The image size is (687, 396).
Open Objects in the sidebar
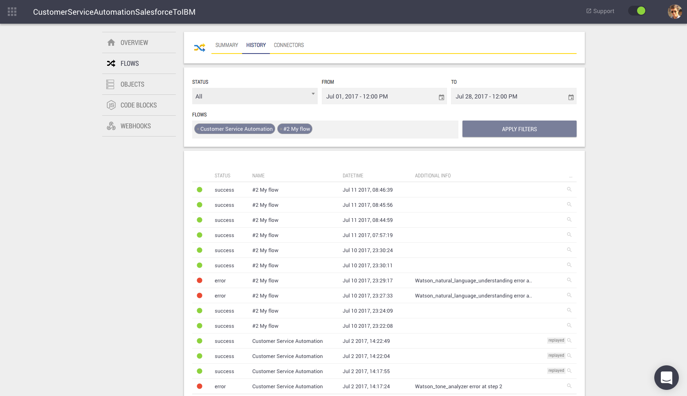(139, 84)
